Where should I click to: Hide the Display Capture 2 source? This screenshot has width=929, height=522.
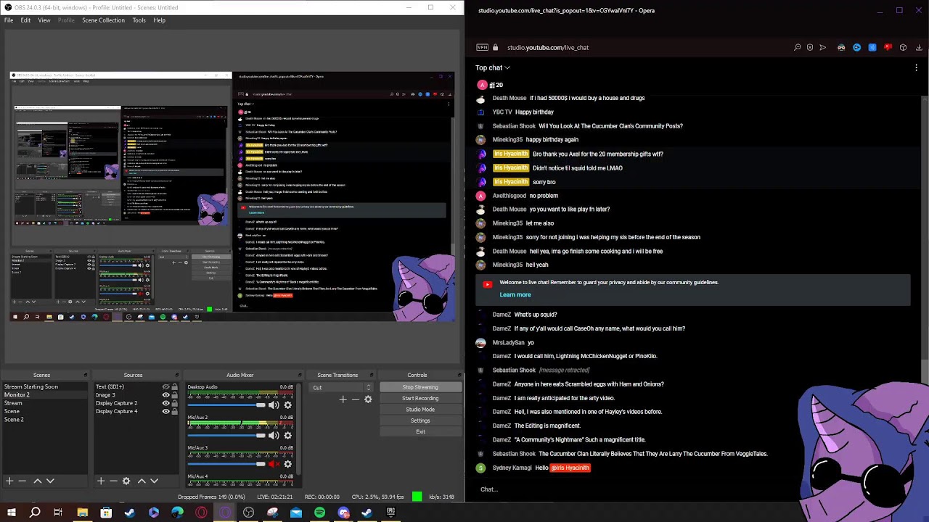pos(165,403)
